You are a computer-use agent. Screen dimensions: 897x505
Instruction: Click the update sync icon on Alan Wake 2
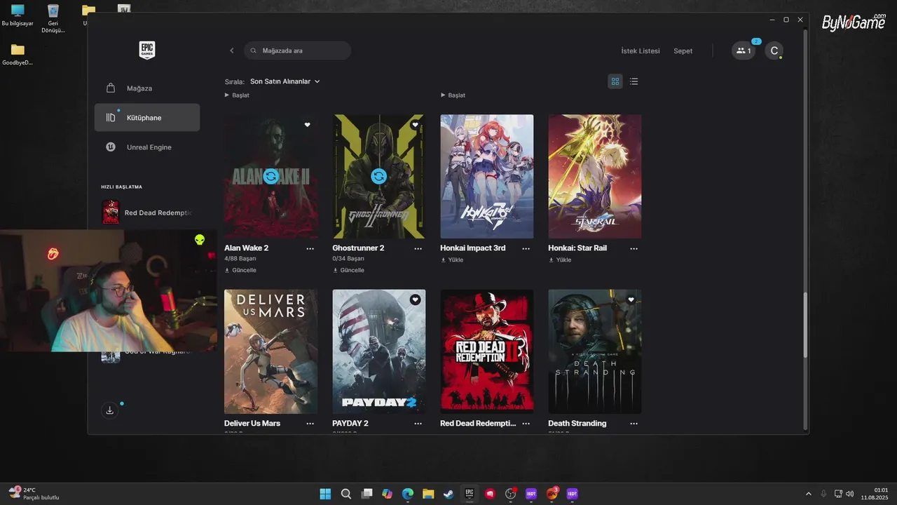(271, 177)
